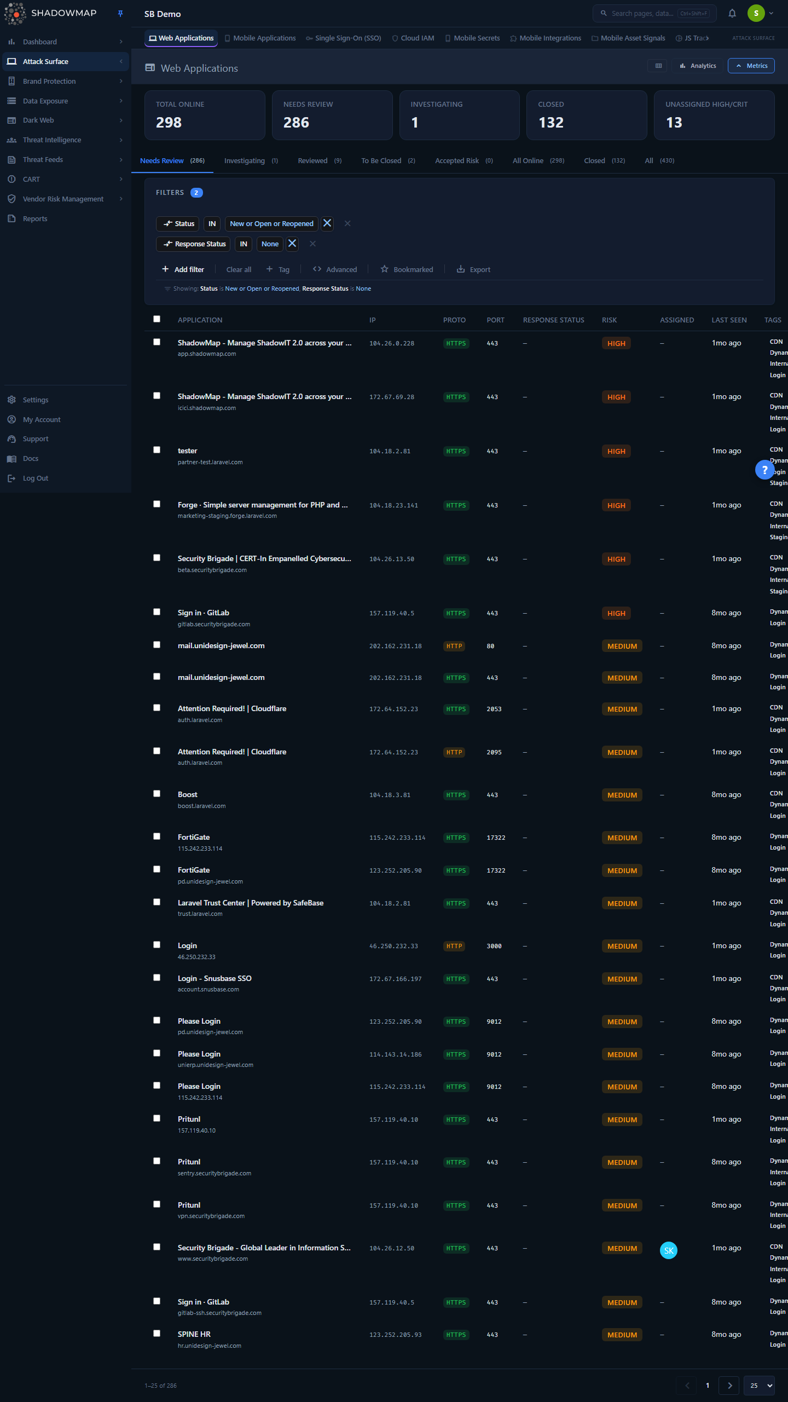The image size is (788, 1402).
Task: Open the New or Open or Reopened value
Action: [272, 223]
